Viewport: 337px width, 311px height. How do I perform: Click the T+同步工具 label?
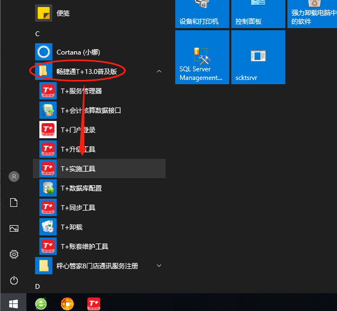click(78, 207)
